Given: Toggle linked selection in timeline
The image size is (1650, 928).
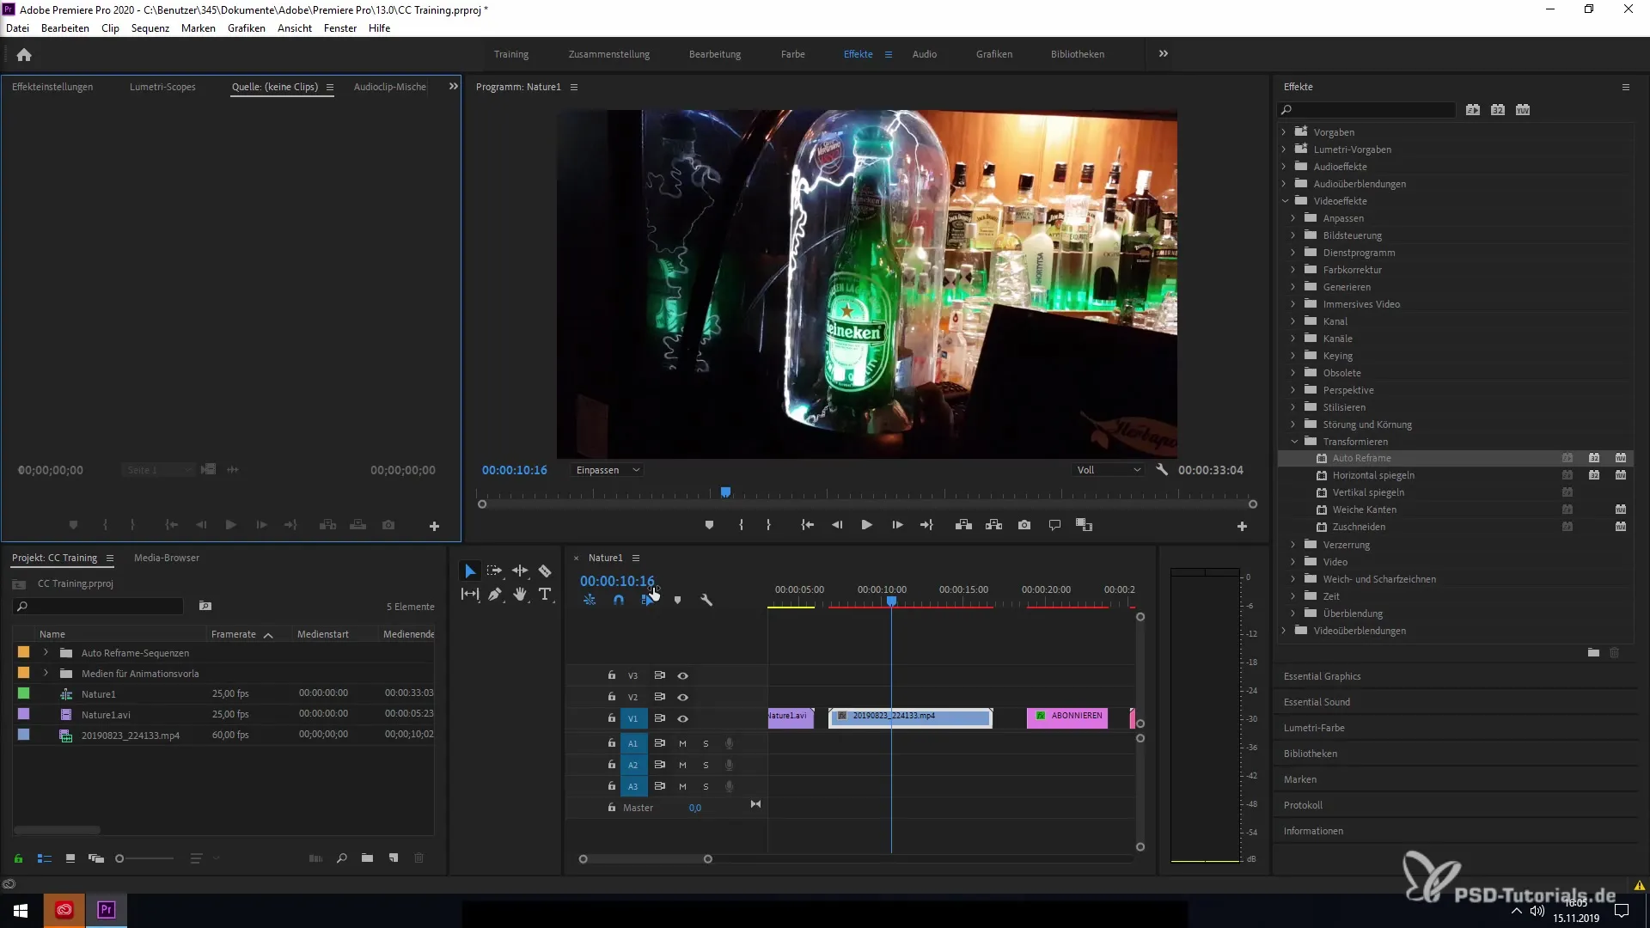Looking at the screenshot, I should click(x=648, y=600).
